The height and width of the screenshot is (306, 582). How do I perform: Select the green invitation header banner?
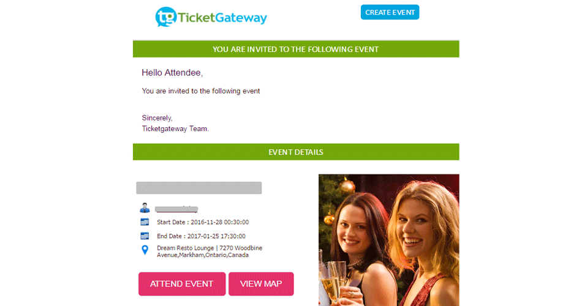[296, 49]
